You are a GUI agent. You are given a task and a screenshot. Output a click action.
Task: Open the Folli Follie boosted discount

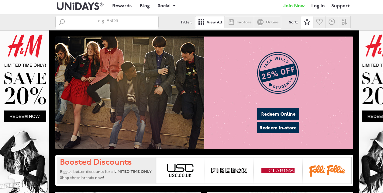pyautogui.click(x=327, y=170)
